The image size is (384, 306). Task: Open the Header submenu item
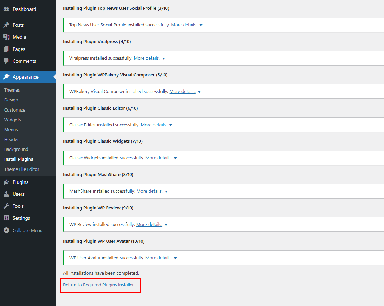coord(12,139)
